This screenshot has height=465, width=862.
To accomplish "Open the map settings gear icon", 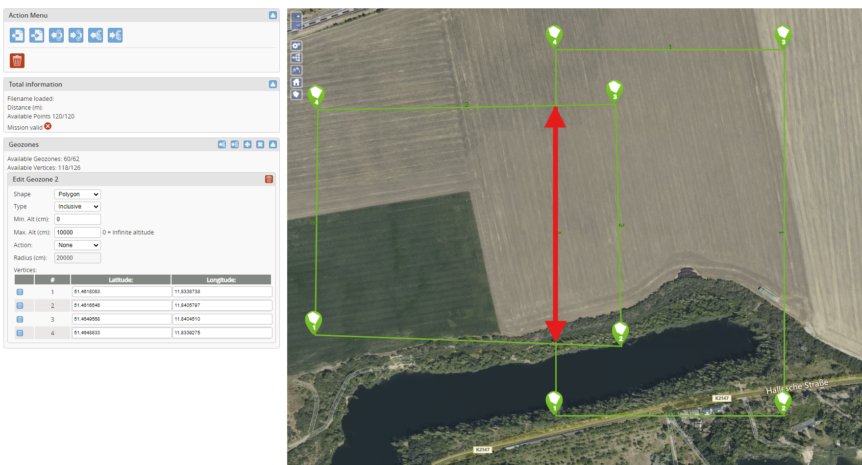I will point(296,46).
